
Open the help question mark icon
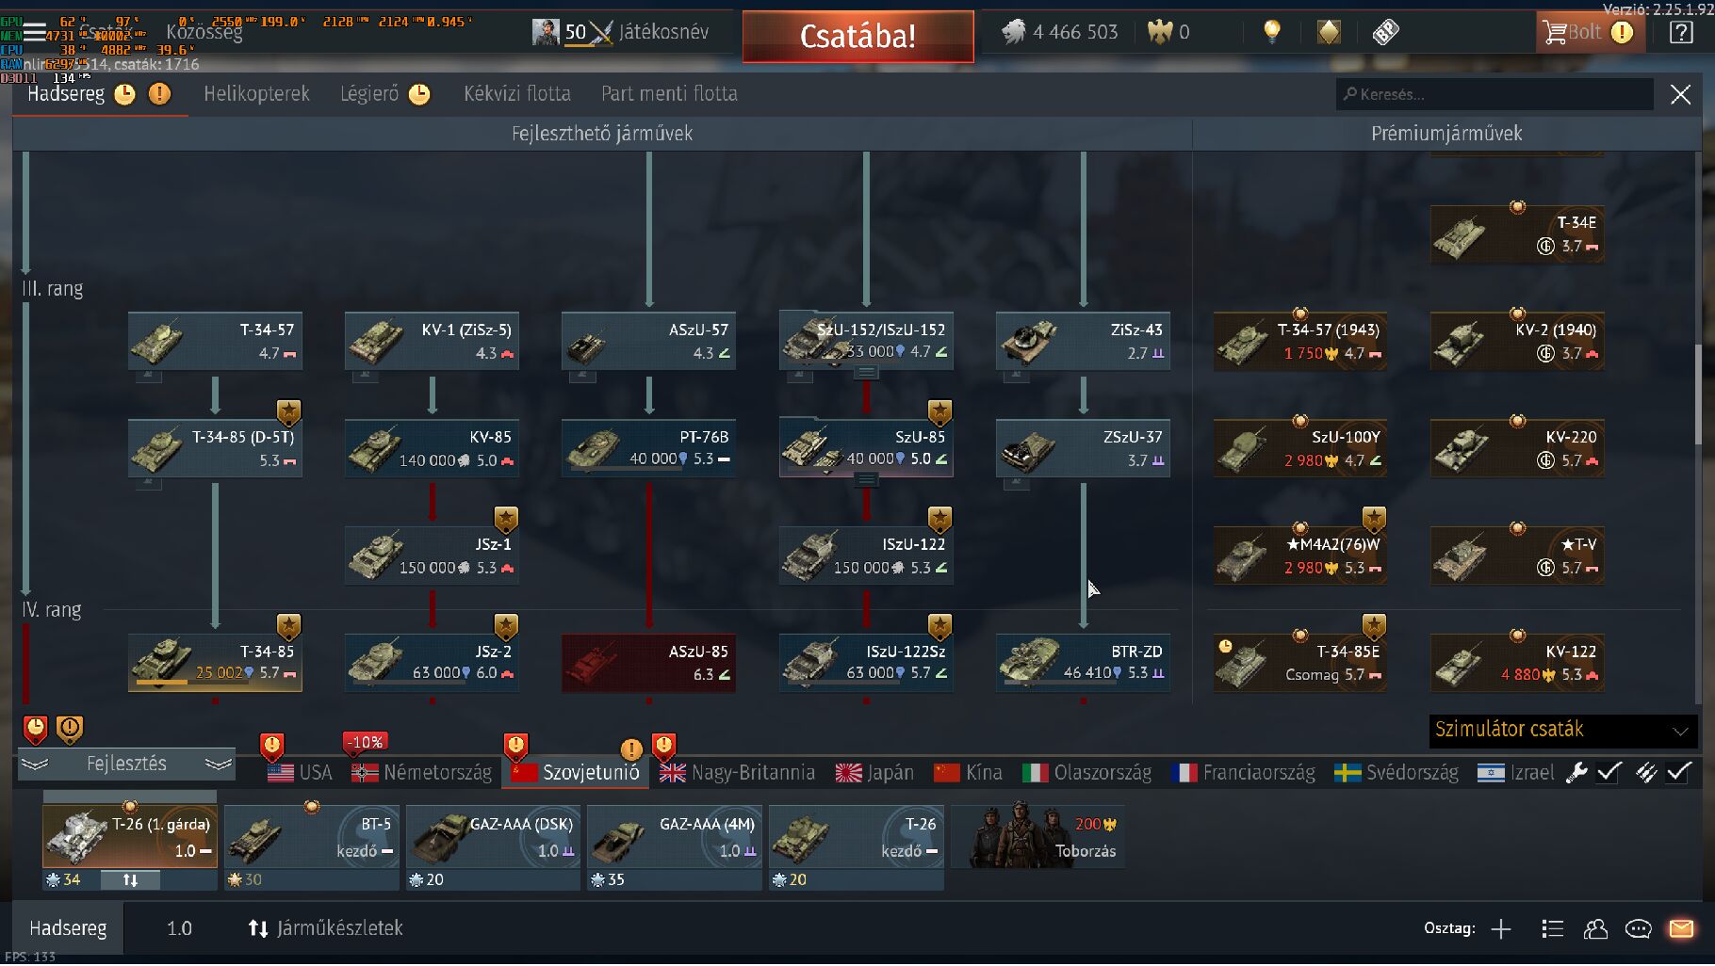(x=1682, y=32)
